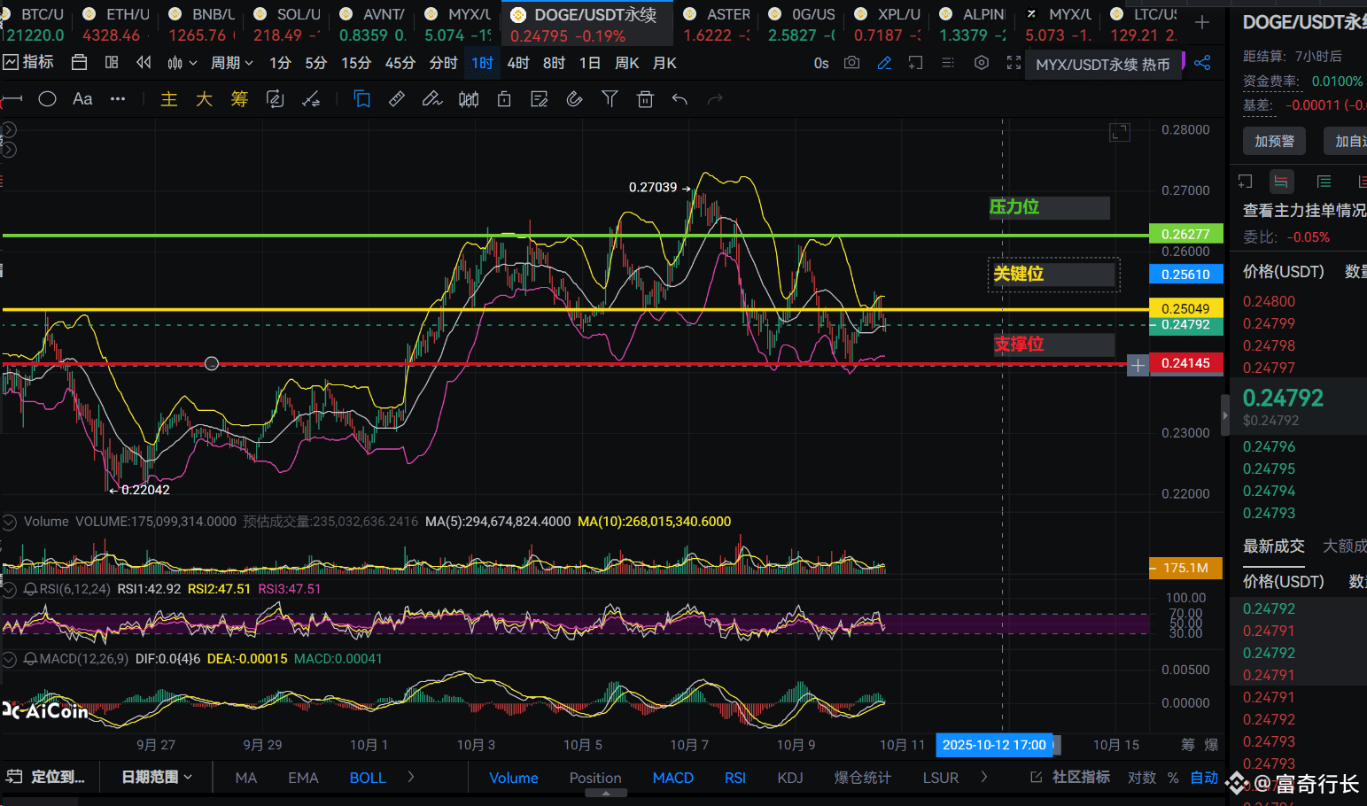Click the undo arrow in drawing toolbar

(x=680, y=99)
